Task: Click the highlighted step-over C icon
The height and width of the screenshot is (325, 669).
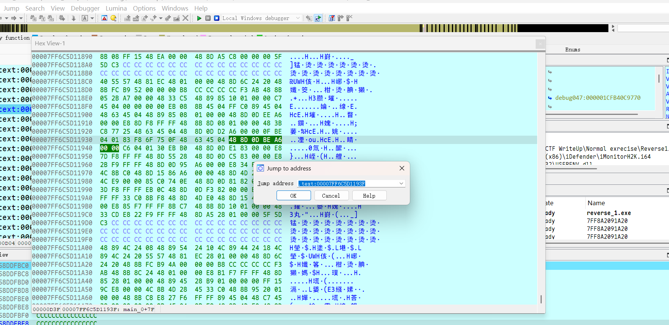Action: tap(318, 18)
